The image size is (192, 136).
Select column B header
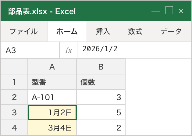(x=101, y=67)
